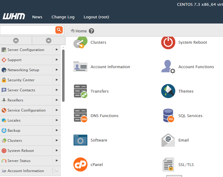Open Transfers server icon
223x177 pixels.
point(80,91)
